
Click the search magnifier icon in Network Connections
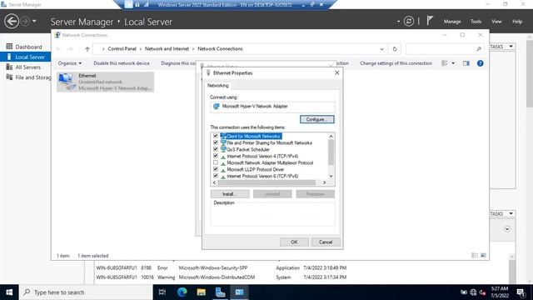pos(479,49)
